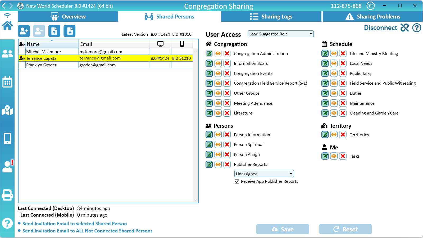Image resolution: width=423 pixels, height=238 pixels.
Task: Select the Mitchel Mclemore row
Action: coord(106,52)
